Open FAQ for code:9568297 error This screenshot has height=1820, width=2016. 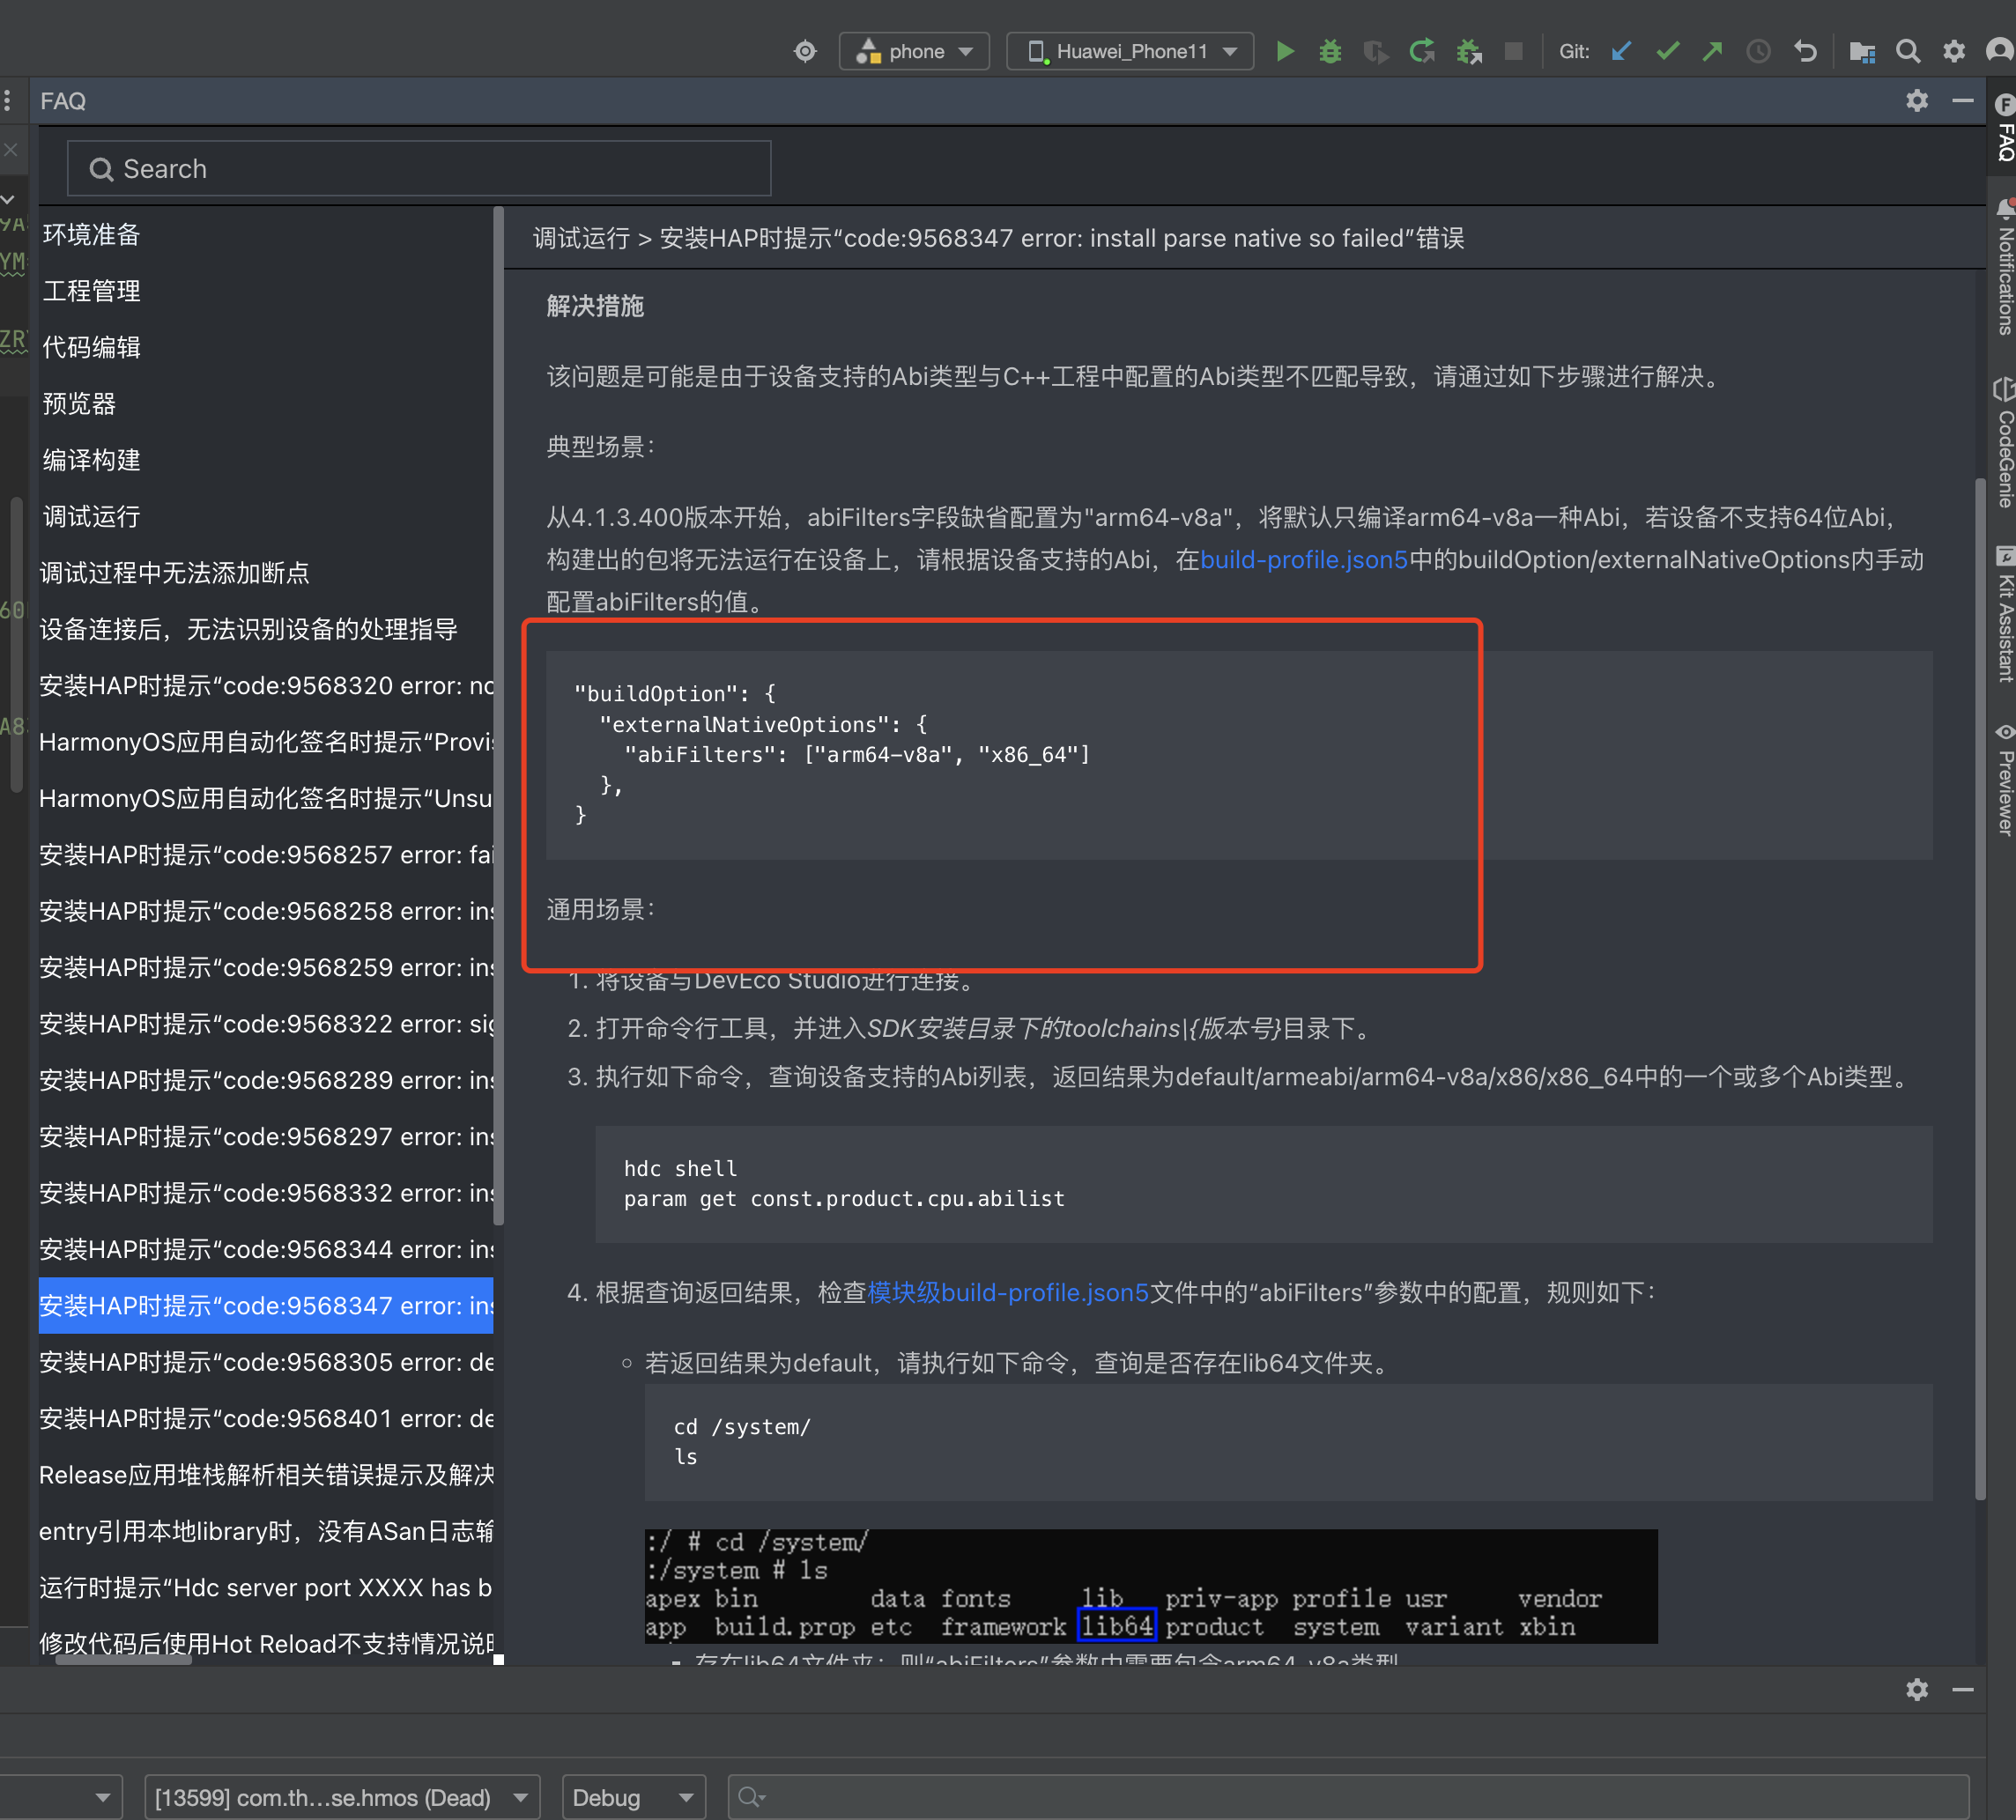point(266,1137)
